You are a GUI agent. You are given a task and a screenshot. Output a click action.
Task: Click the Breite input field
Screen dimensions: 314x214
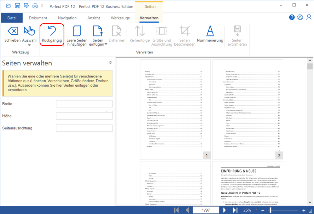pyautogui.click(x=84, y=104)
